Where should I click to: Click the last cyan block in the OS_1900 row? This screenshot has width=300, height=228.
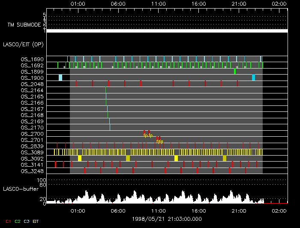(254, 78)
